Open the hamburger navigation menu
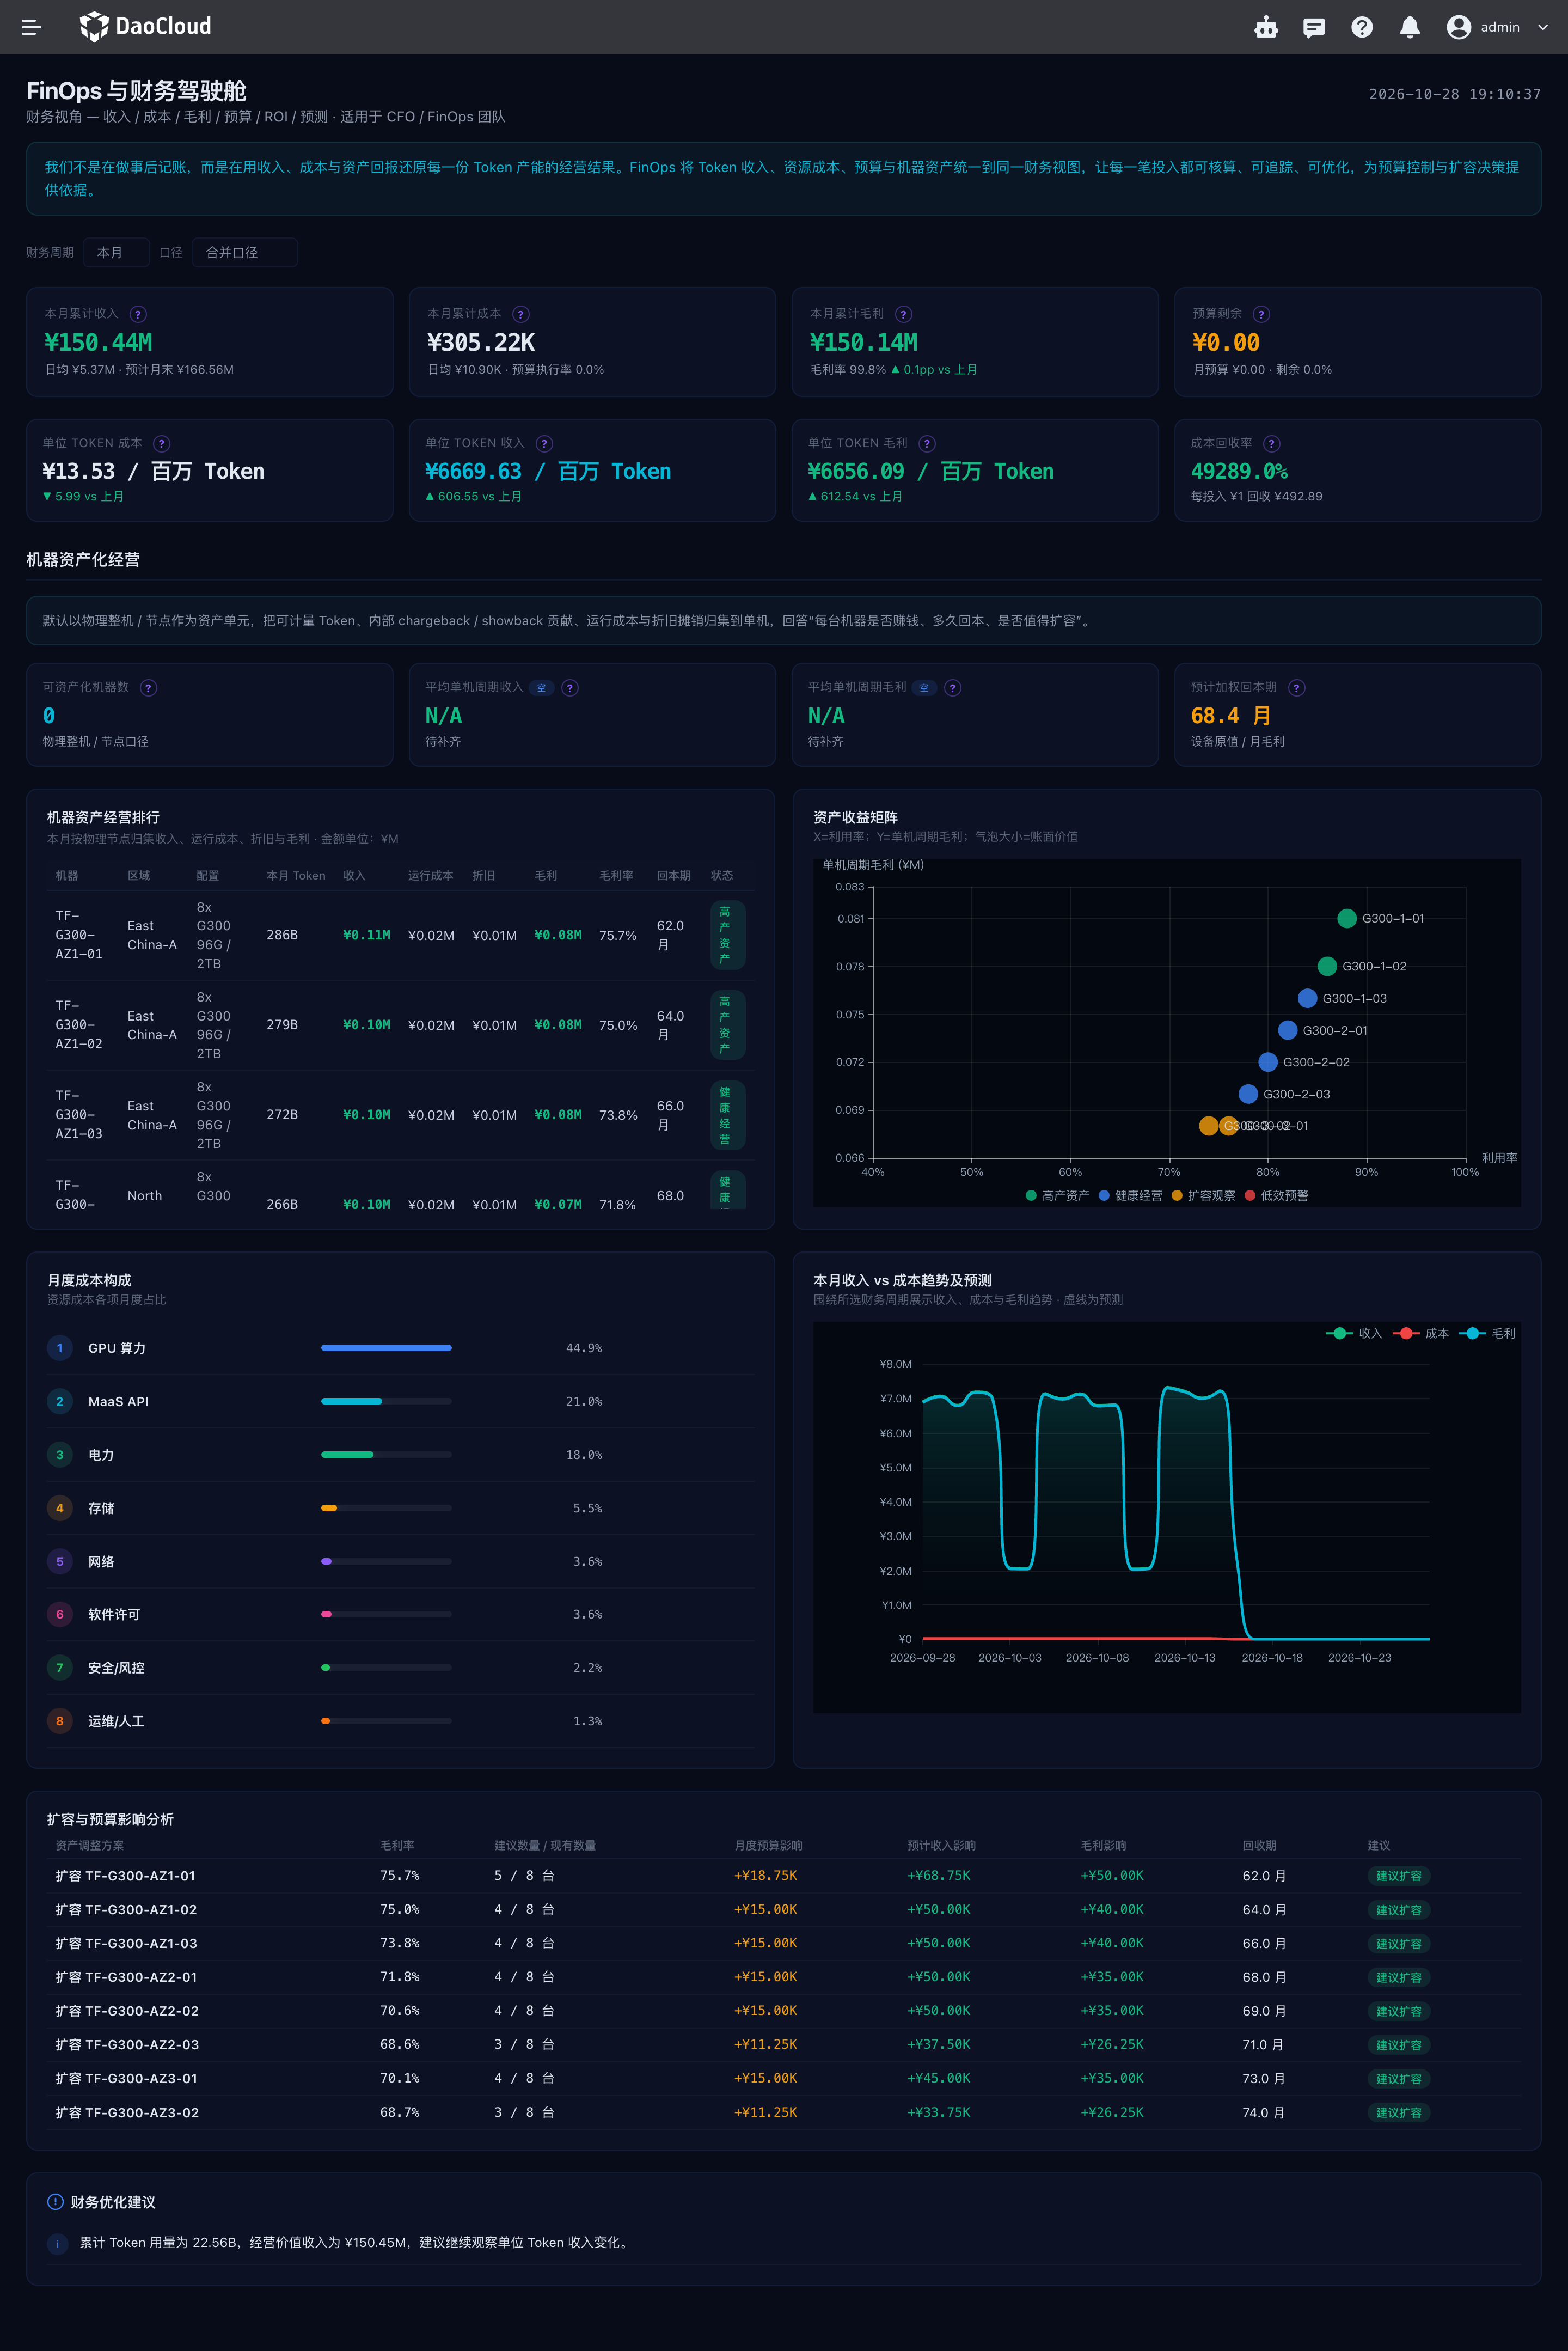The image size is (1568, 2351). [x=31, y=27]
